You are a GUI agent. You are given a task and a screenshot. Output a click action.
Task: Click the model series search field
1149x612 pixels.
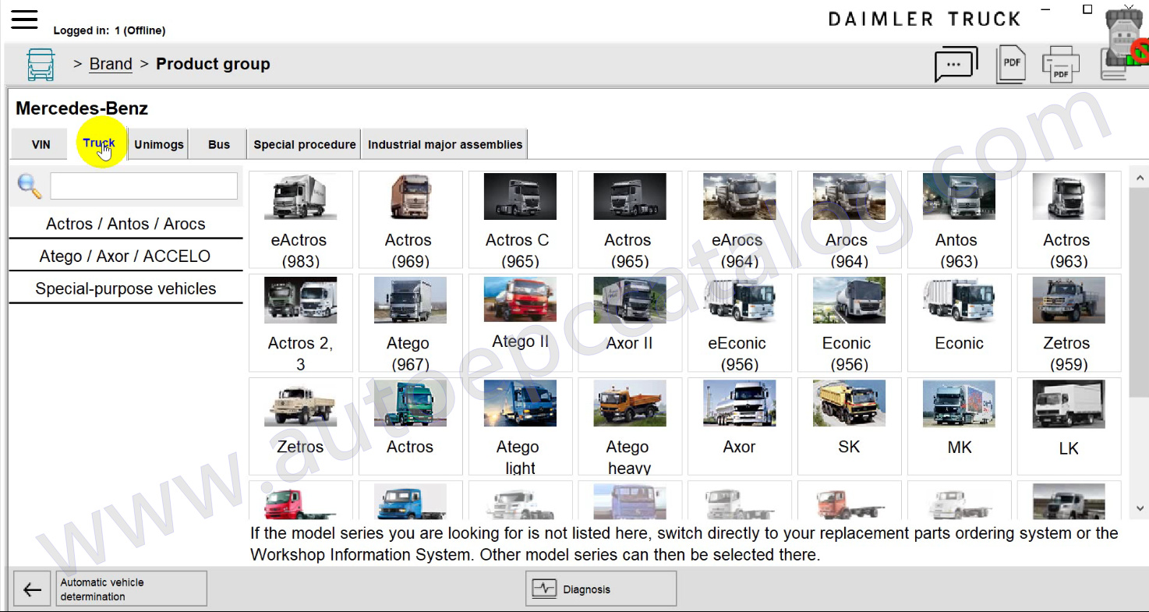[x=144, y=186]
